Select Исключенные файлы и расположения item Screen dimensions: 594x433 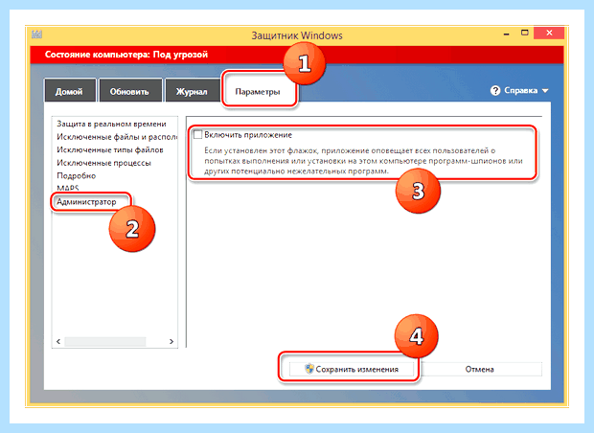[x=117, y=137]
